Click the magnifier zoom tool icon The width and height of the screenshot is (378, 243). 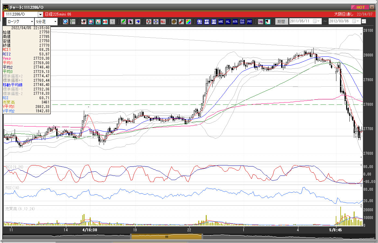(x=66, y=22)
